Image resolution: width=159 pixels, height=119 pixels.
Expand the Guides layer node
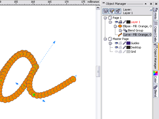pyautogui.click(x=110, y=43)
